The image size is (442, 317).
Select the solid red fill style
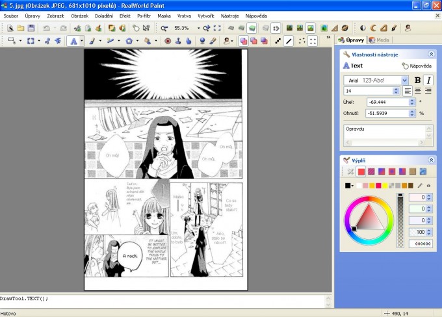click(x=361, y=171)
